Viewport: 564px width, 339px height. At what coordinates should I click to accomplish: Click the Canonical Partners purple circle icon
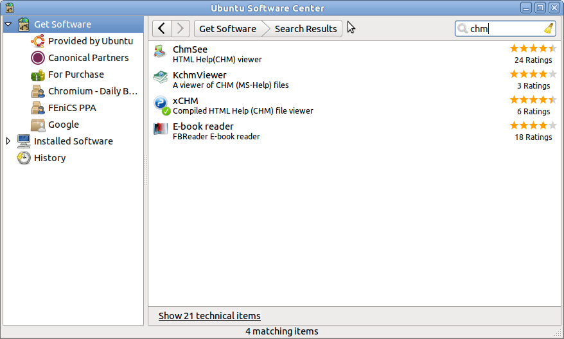tap(38, 58)
